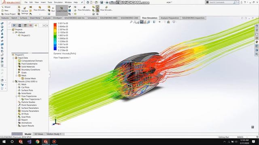Select the PropertyManager tab icon
Screen dimensions: 259x145
click(x=20, y=25)
